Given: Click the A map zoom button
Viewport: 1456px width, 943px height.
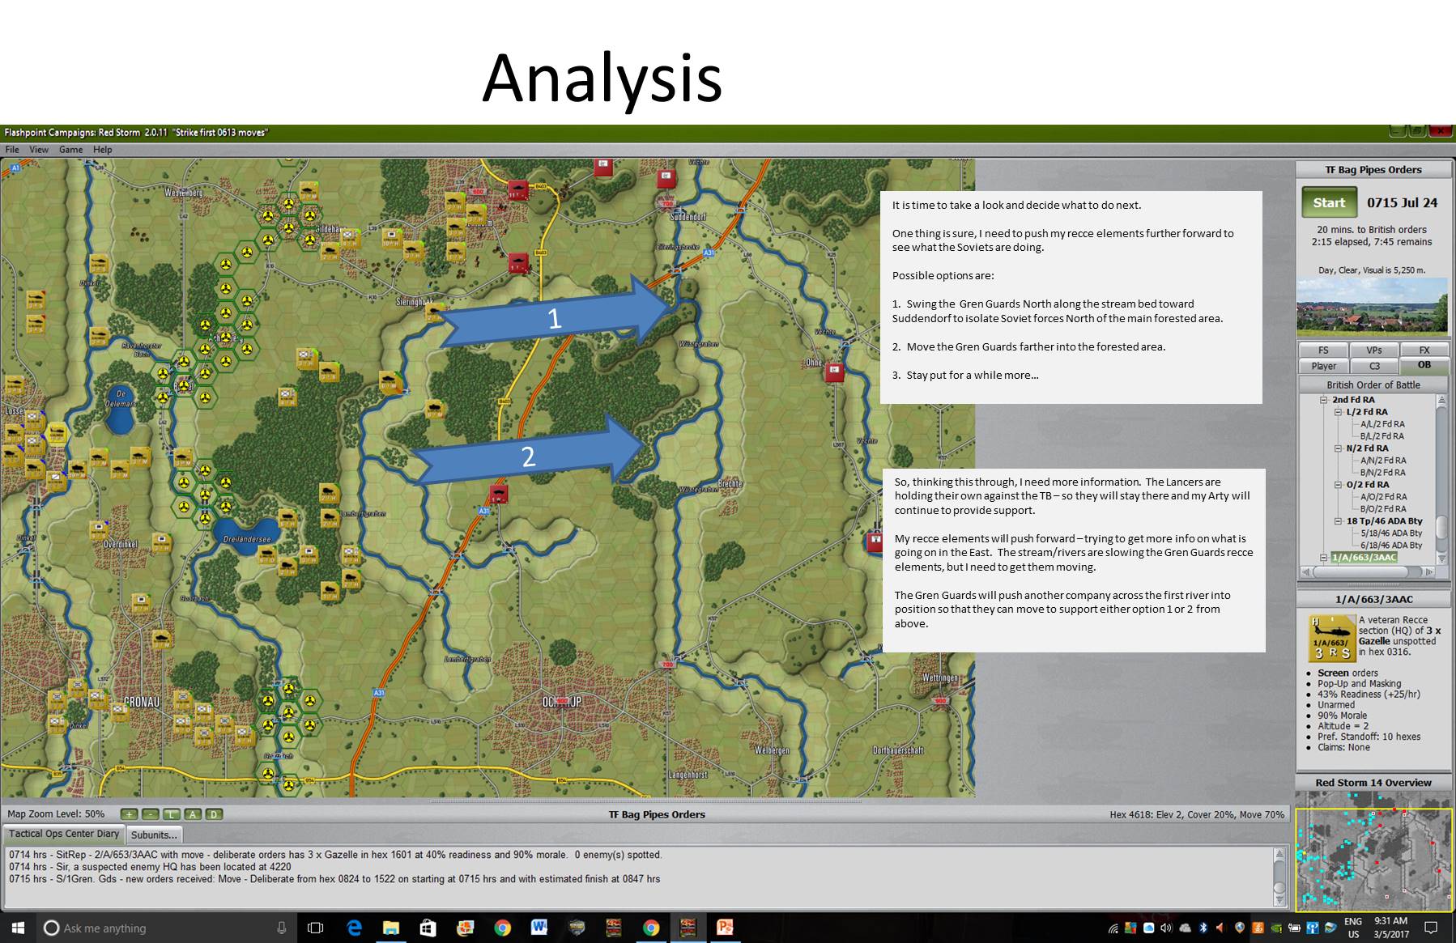Looking at the screenshot, I should [x=192, y=814].
